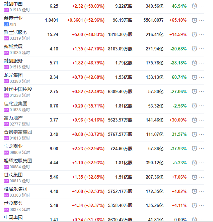
Task: Click volume 9.22亿股
Action: (x=124, y=6)
